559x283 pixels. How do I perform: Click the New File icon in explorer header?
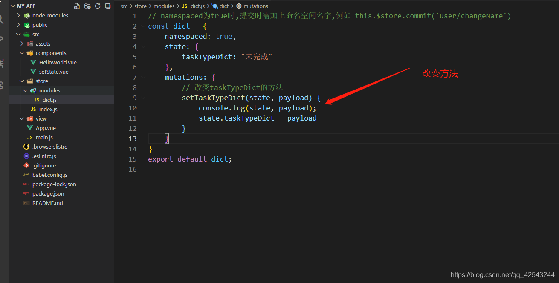(x=77, y=6)
